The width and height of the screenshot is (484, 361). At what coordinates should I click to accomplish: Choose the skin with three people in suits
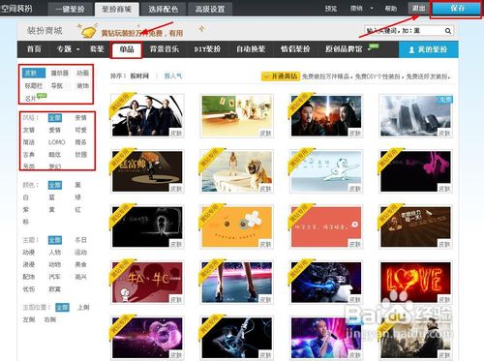[x=147, y=115]
